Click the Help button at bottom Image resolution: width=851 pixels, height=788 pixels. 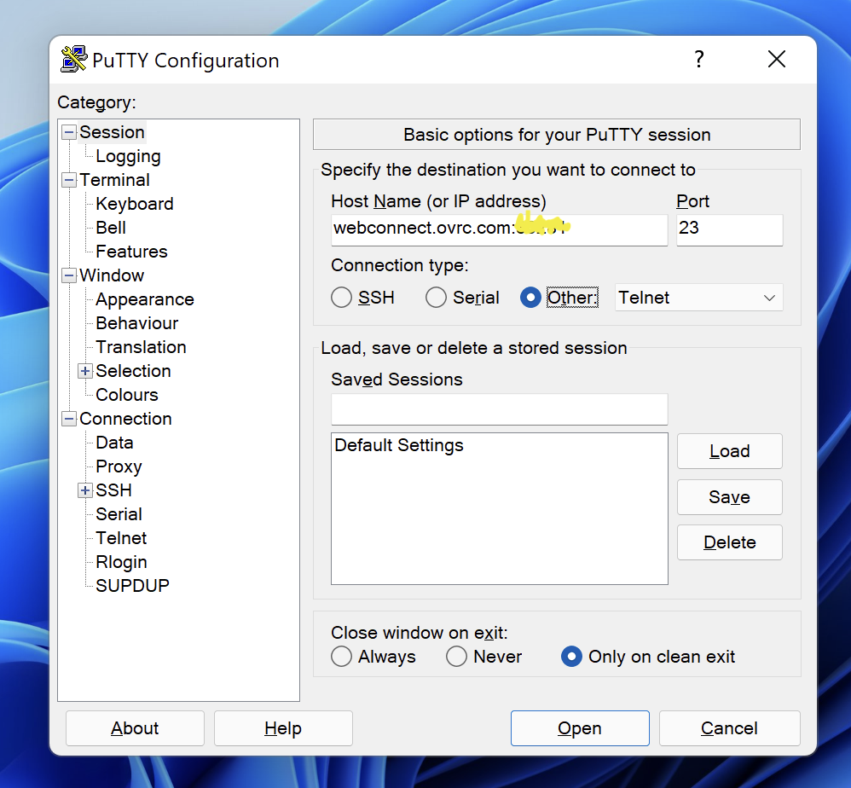click(283, 728)
